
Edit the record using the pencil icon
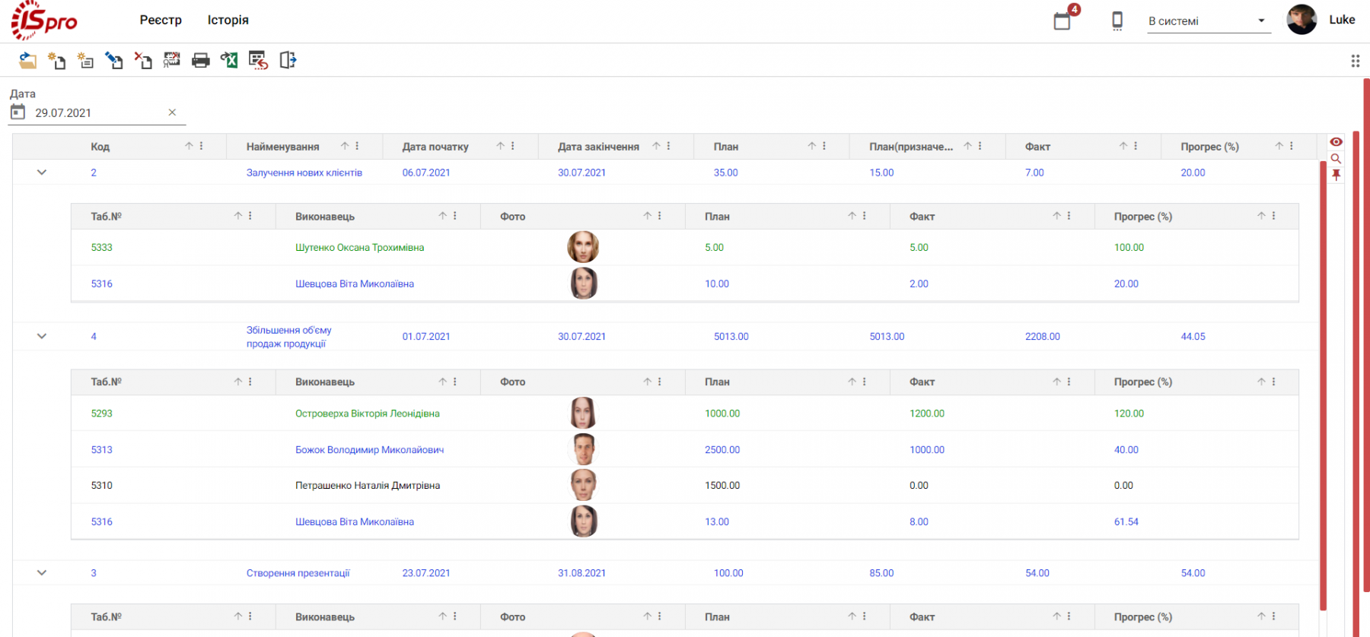[114, 60]
